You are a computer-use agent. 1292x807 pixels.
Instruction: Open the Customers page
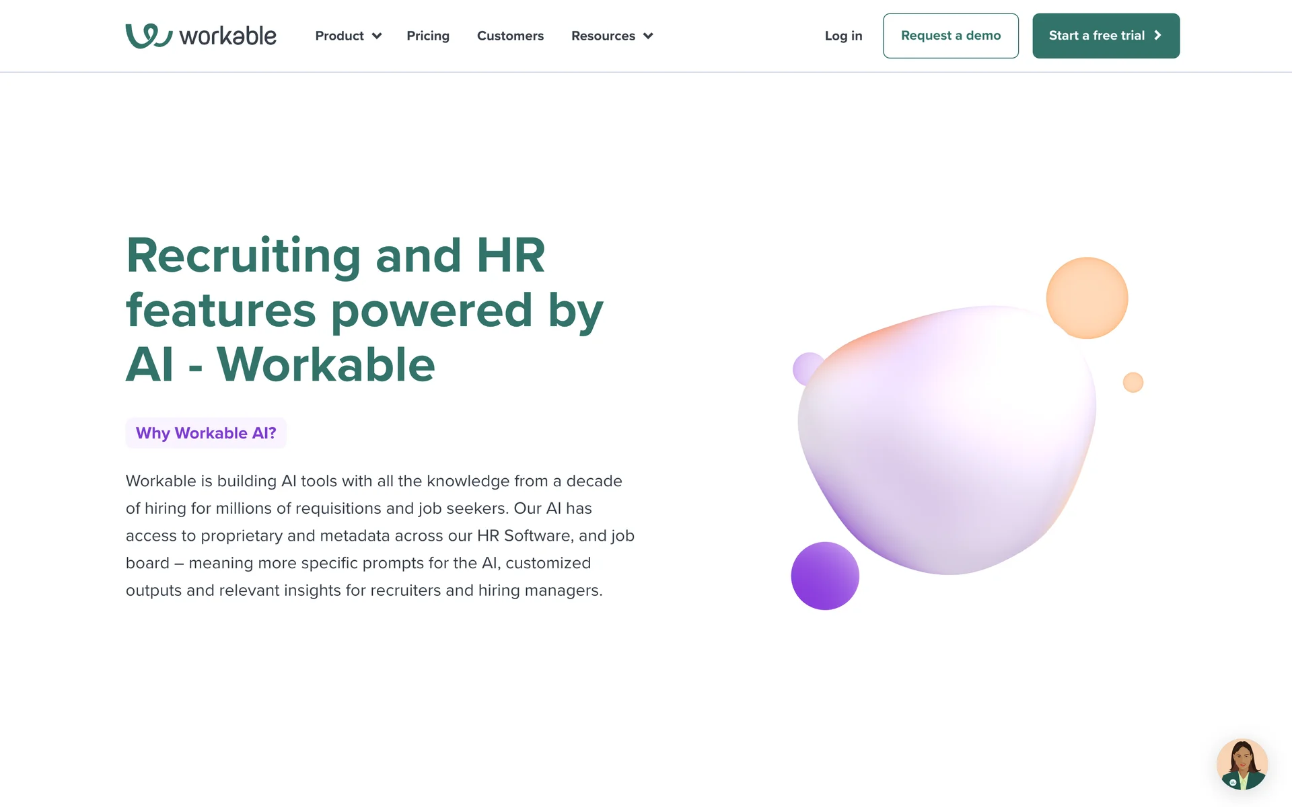click(x=510, y=36)
